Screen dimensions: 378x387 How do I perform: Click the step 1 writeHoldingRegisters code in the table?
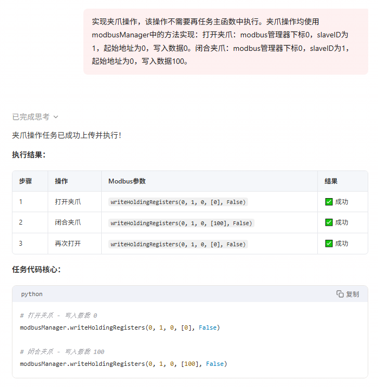[178, 202]
